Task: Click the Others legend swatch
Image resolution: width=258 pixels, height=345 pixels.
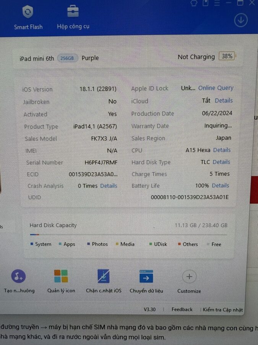Action: click(x=180, y=244)
